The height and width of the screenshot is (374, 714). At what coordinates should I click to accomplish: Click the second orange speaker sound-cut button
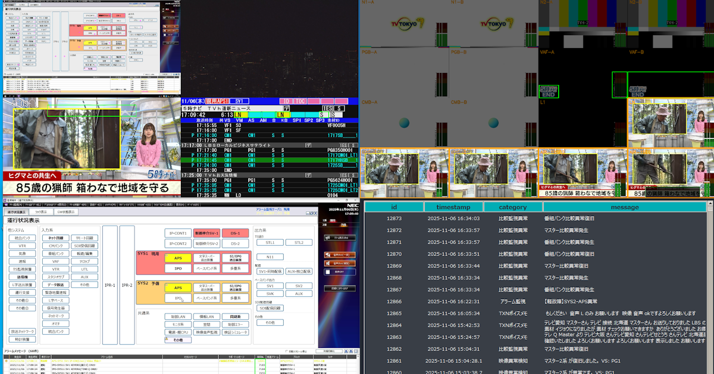click(340, 263)
